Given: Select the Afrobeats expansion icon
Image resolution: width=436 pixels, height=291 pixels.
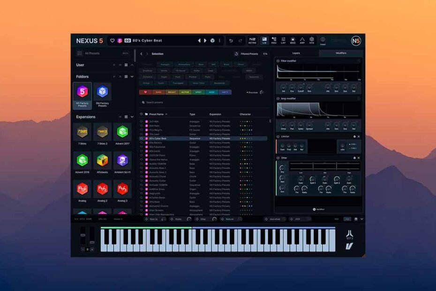Looking at the screenshot, I should point(102,161).
